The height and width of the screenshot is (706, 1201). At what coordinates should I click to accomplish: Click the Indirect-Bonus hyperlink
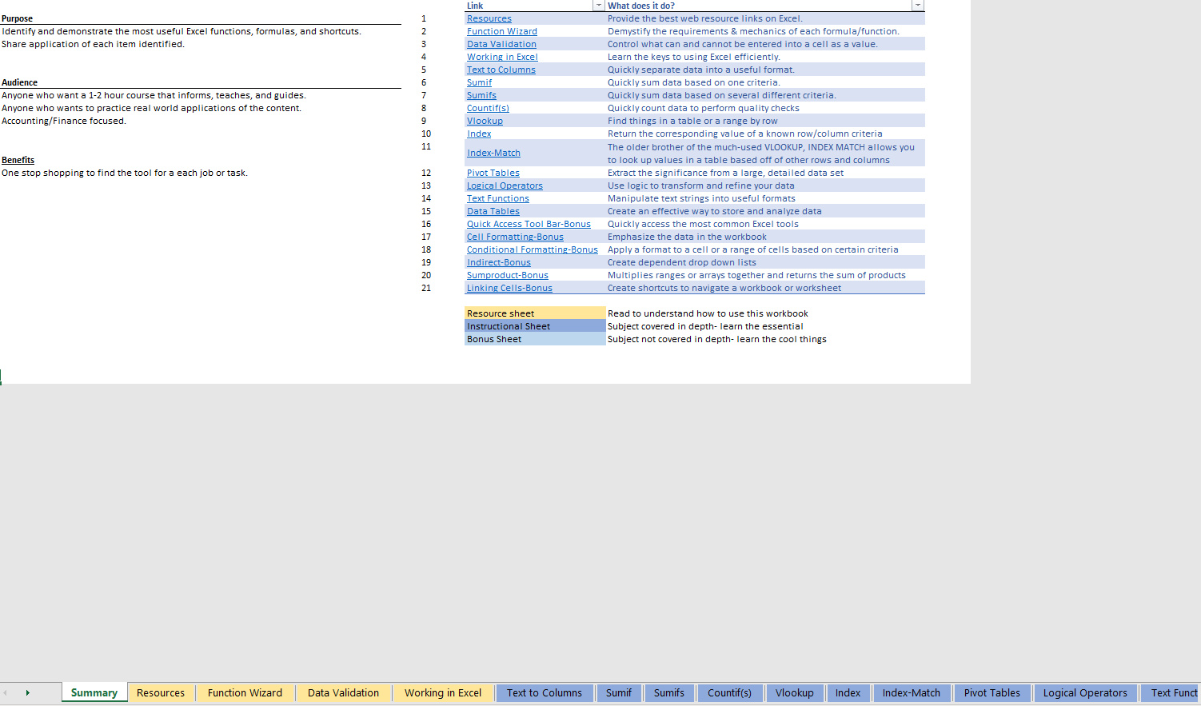click(499, 262)
